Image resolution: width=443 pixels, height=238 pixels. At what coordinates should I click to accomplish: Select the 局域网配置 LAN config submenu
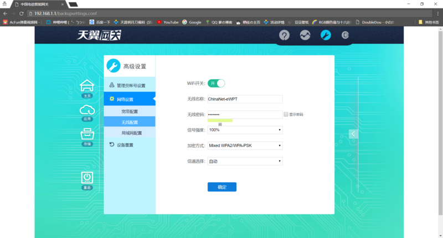pyautogui.click(x=131, y=133)
